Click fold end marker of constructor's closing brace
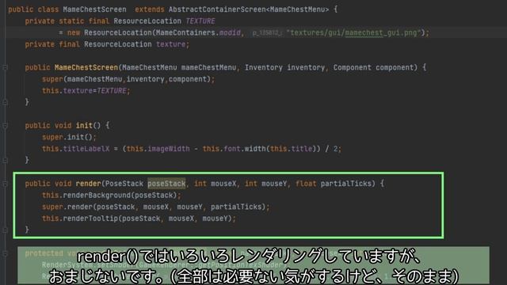The image size is (507, 285). coord(6,102)
